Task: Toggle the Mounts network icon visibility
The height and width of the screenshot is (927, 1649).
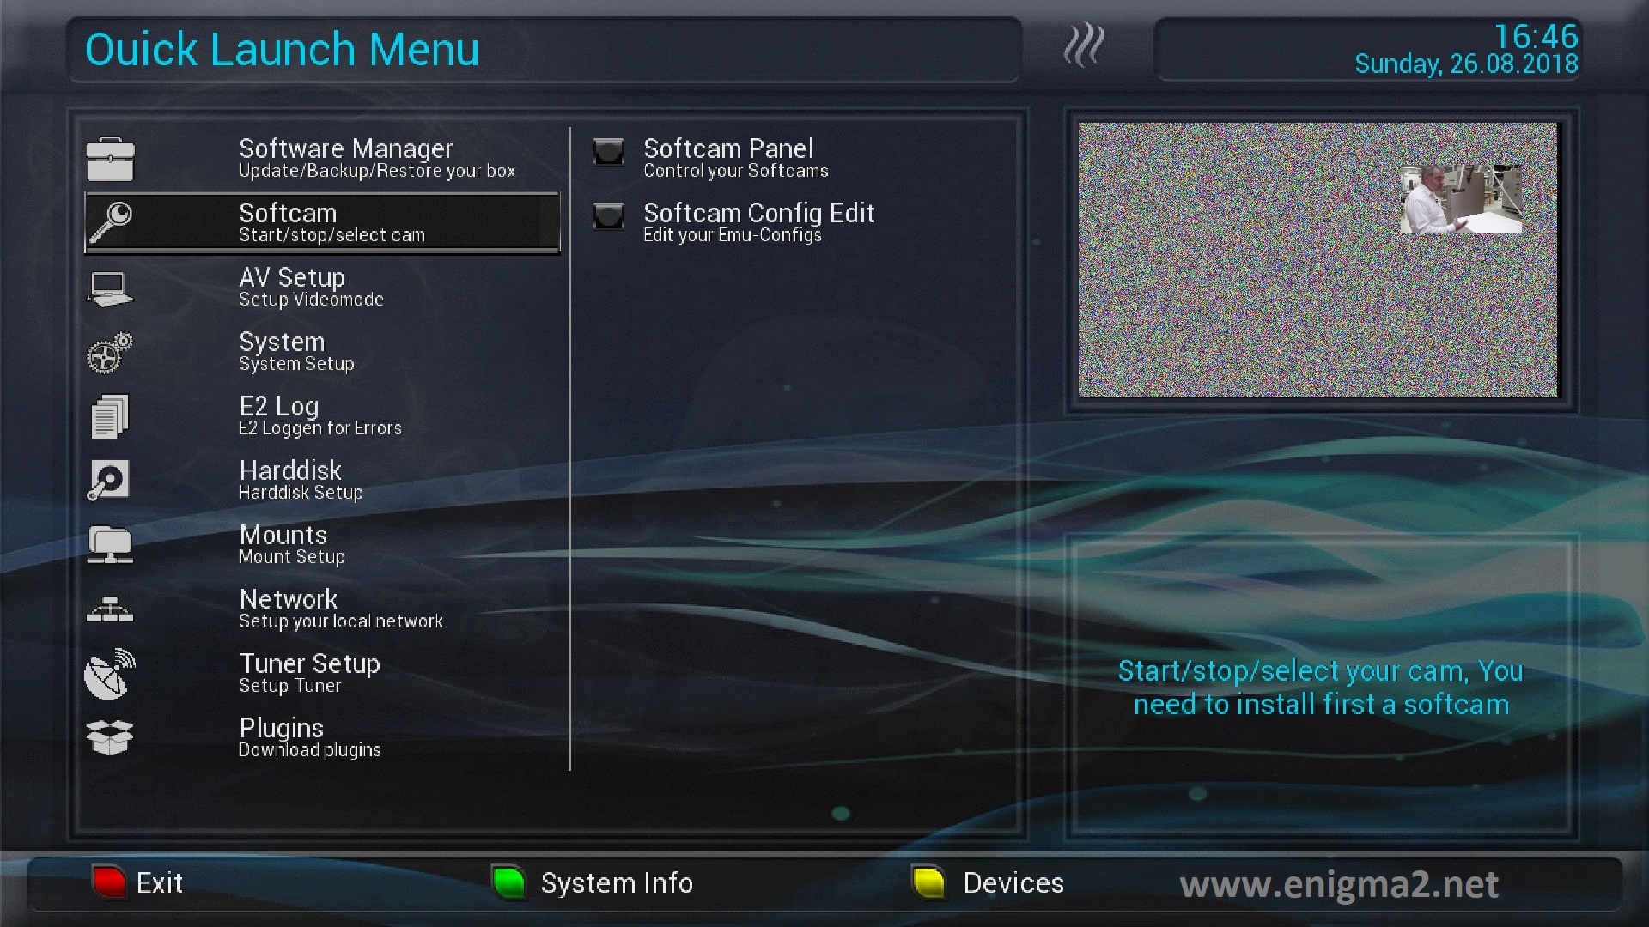Action: tap(111, 544)
